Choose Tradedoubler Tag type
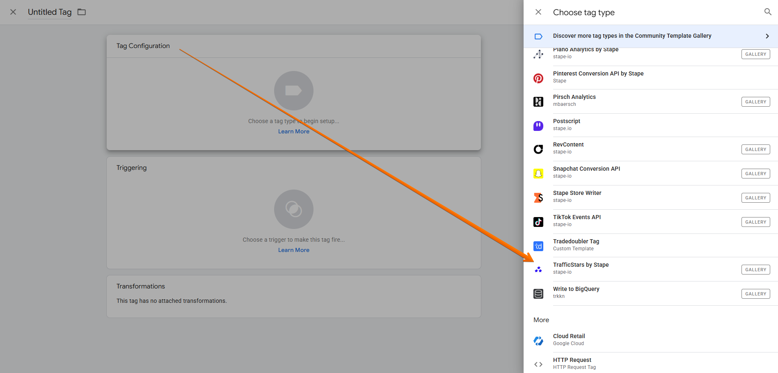 click(x=651, y=245)
